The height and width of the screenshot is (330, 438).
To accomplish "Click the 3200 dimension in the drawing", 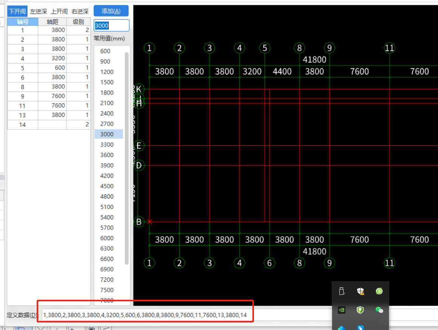I will point(252,72).
